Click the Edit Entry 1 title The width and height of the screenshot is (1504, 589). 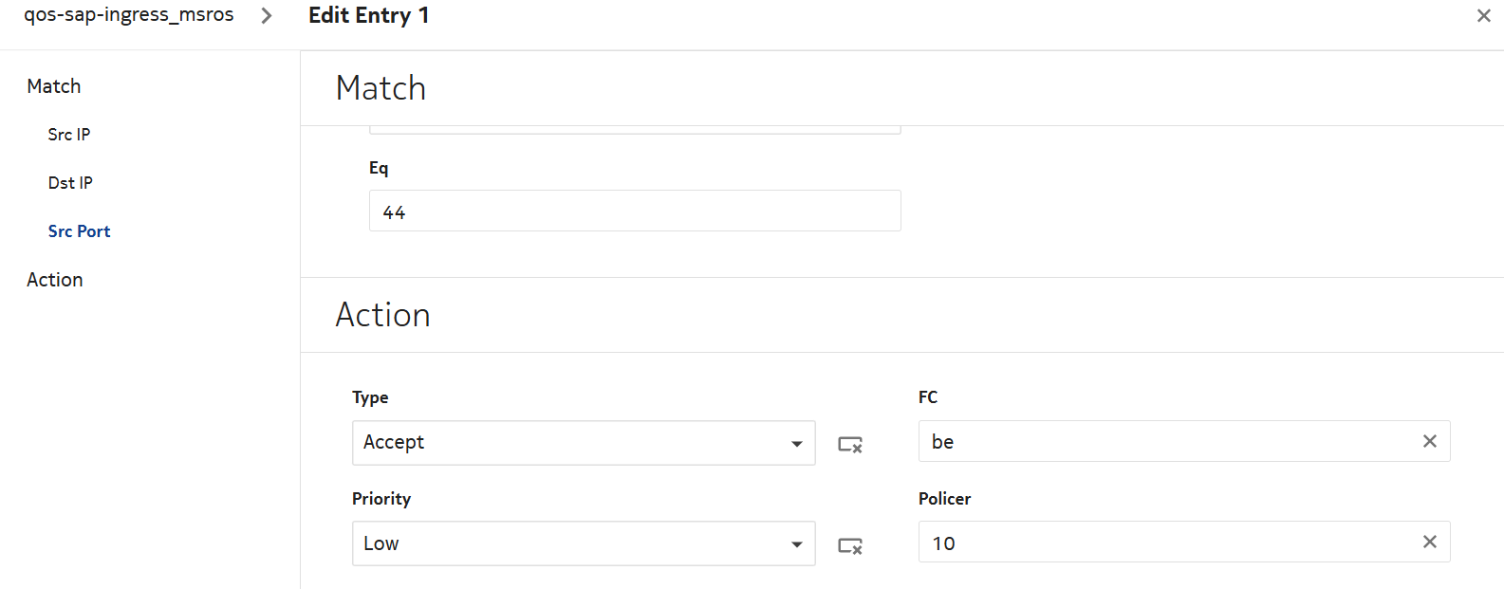click(x=368, y=15)
